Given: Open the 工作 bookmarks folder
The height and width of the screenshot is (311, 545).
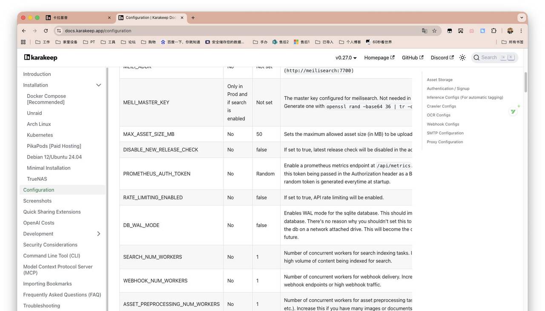Looking at the screenshot, I should [43, 42].
